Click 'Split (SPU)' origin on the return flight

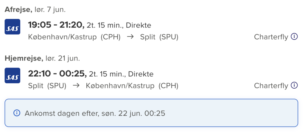(x=47, y=86)
